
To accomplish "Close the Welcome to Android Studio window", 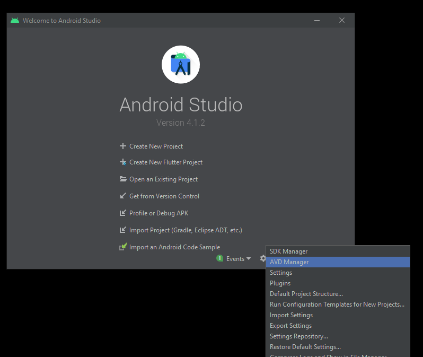I will tap(342, 20).
